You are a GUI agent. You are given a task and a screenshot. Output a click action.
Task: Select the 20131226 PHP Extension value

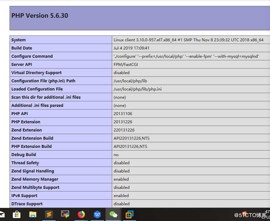coord(123,122)
